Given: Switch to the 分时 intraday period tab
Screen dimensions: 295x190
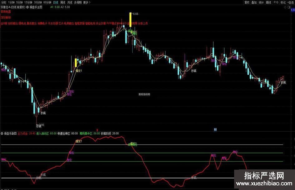Looking at the screenshot, I should click(4, 2).
